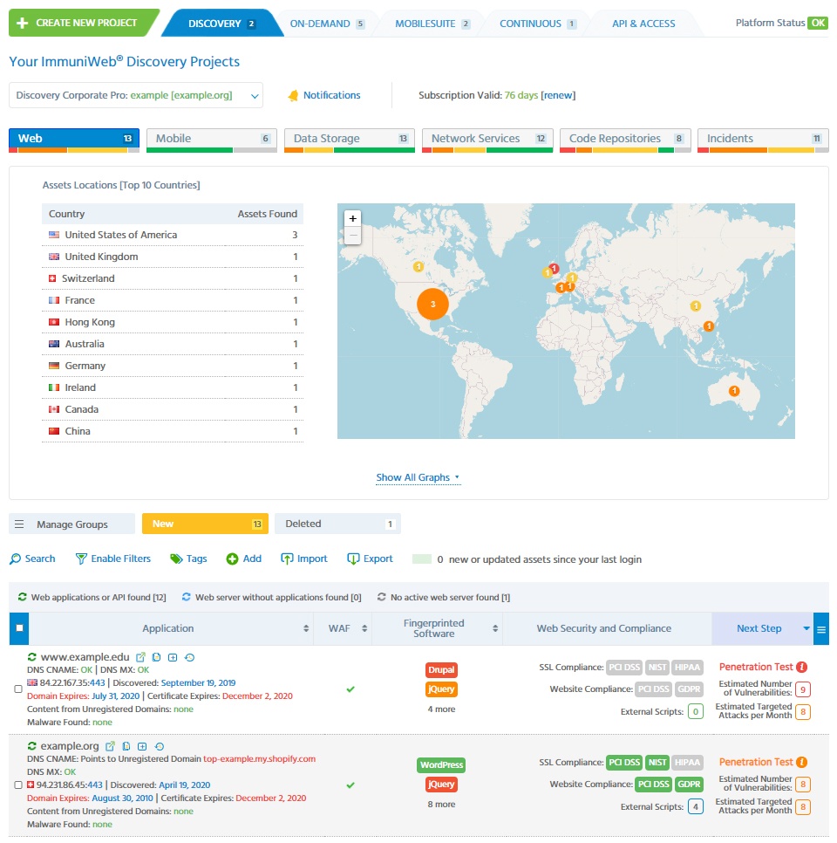Click the Tags icon in toolbar

point(176,559)
